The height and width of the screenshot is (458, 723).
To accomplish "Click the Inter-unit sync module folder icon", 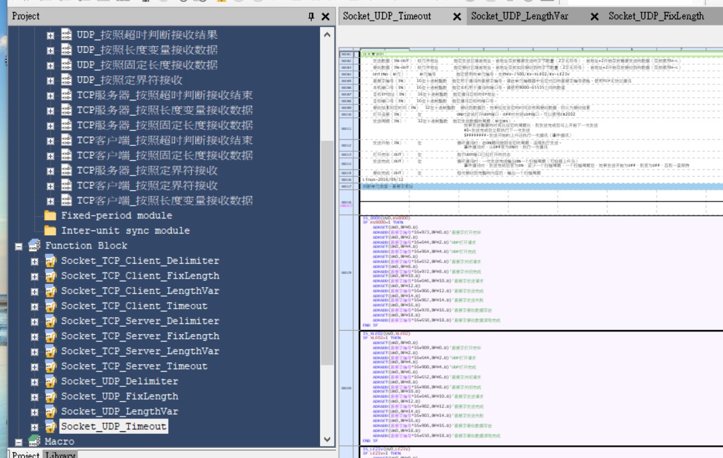I will 50,230.
